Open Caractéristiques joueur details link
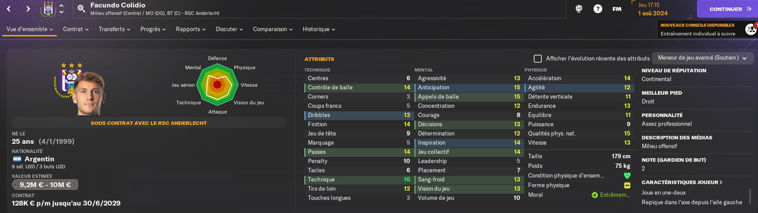The image size is (758, 213). pyautogui.click(x=682, y=182)
